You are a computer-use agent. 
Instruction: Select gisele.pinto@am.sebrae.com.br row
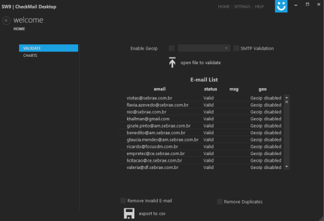click(201, 126)
